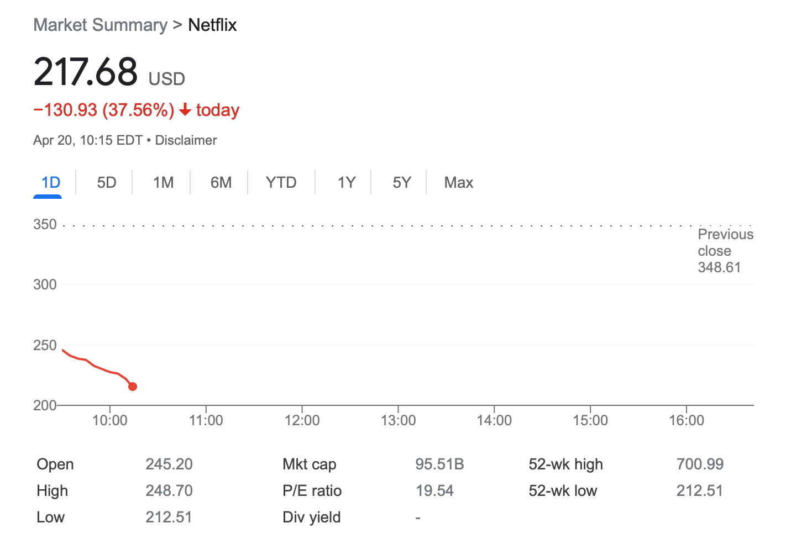Image resolution: width=786 pixels, height=539 pixels.
Task: Click the Previous close 348.61 label
Action: click(725, 251)
